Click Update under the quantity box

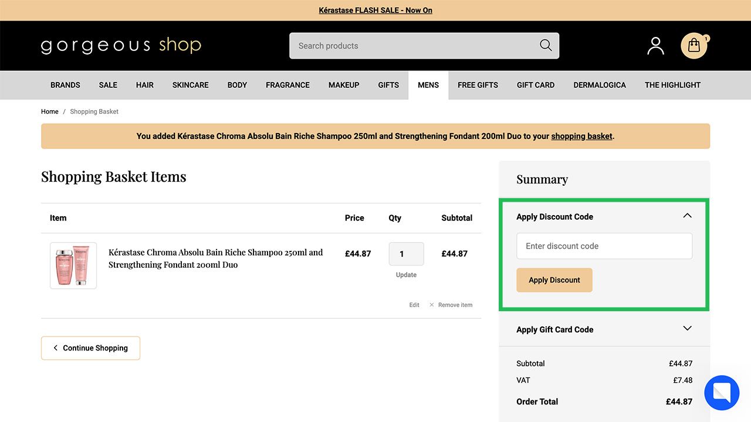click(x=406, y=275)
